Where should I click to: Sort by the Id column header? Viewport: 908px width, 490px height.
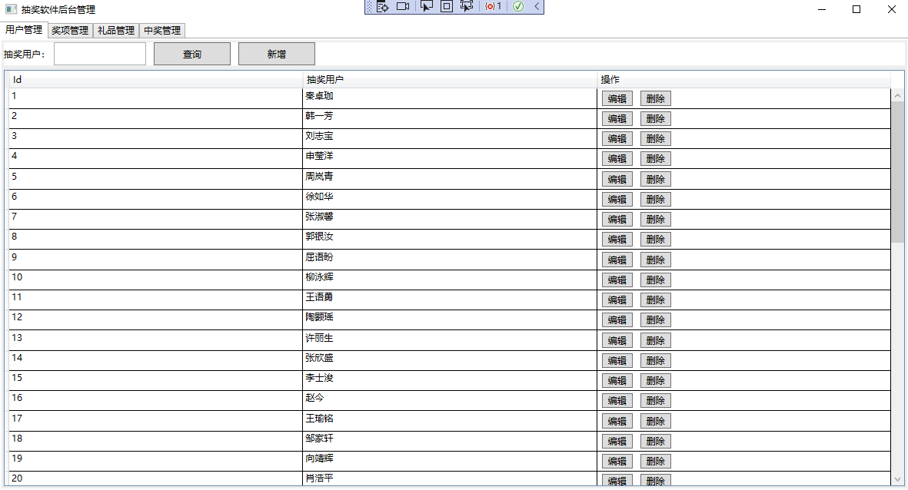pos(156,80)
